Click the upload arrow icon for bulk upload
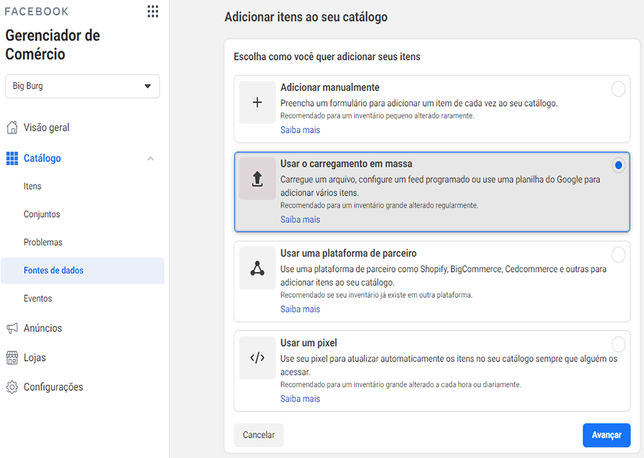This screenshot has height=458, width=644. tap(257, 179)
